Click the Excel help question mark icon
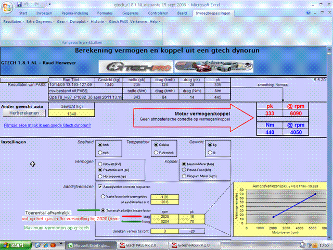333x250 pixels. (308, 13)
